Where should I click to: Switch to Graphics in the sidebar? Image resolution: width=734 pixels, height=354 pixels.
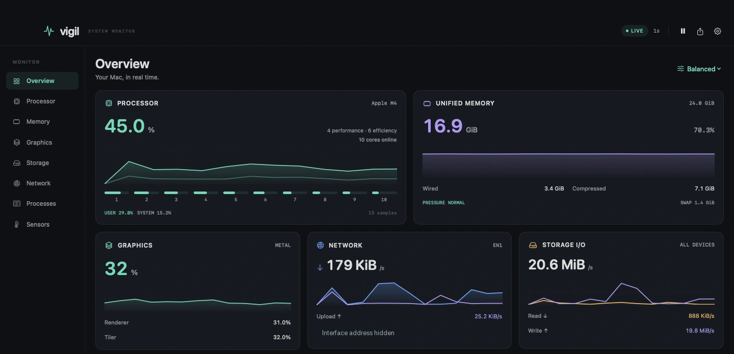tap(42, 143)
